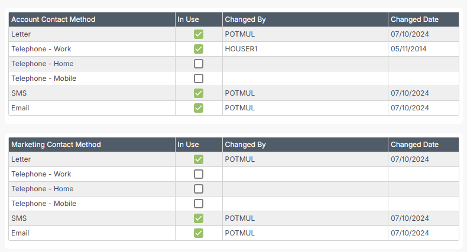Image resolution: width=467 pixels, height=252 pixels.
Task: Uncheck SMS marketing contact checkbox
Action: [x=199, y=218]
